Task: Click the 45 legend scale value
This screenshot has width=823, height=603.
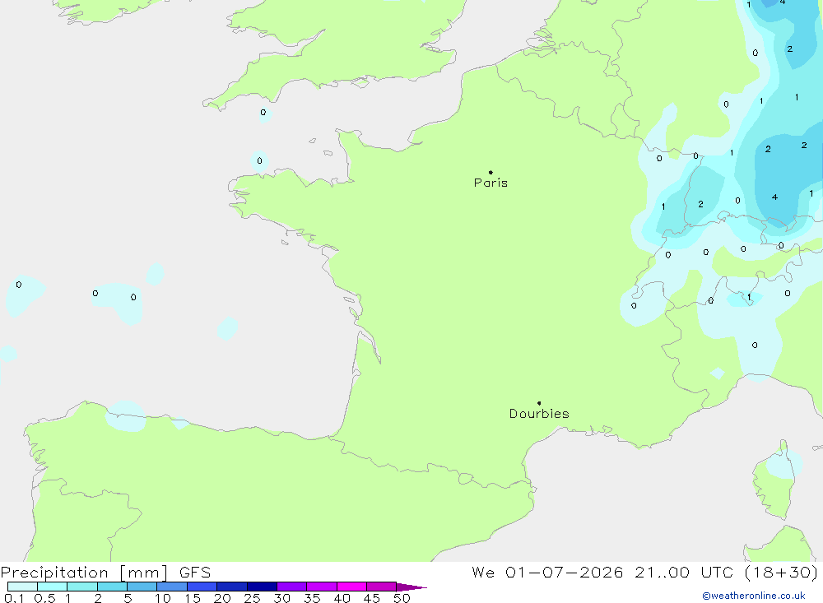Action: click(372, 598)
